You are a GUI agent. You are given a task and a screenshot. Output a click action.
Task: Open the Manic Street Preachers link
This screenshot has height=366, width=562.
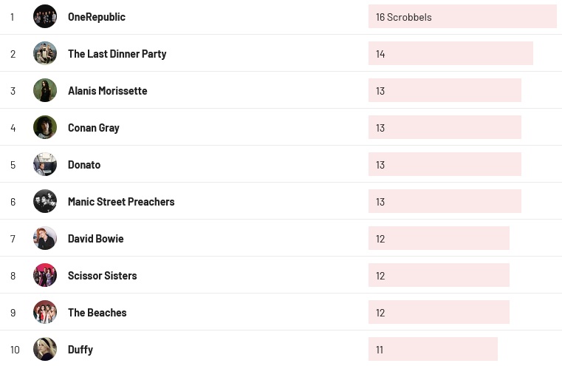121,202
